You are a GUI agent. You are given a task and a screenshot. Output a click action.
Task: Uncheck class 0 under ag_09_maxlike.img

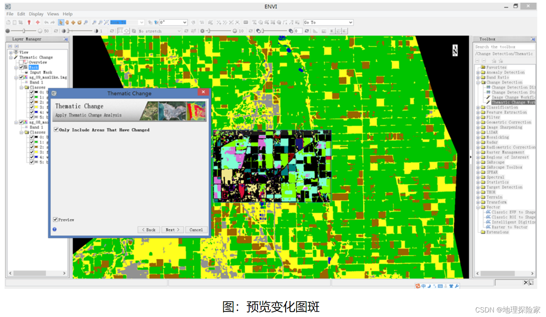click(32, 92)
